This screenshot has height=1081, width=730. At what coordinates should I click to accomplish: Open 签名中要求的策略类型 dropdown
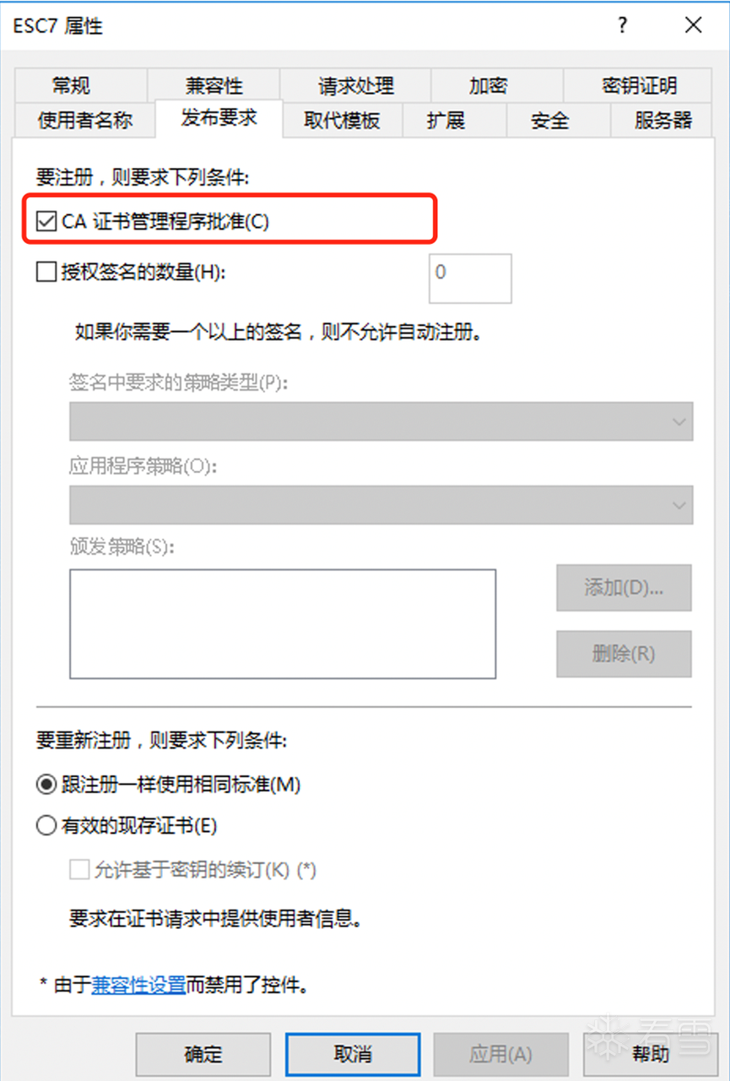click(381, 421)
